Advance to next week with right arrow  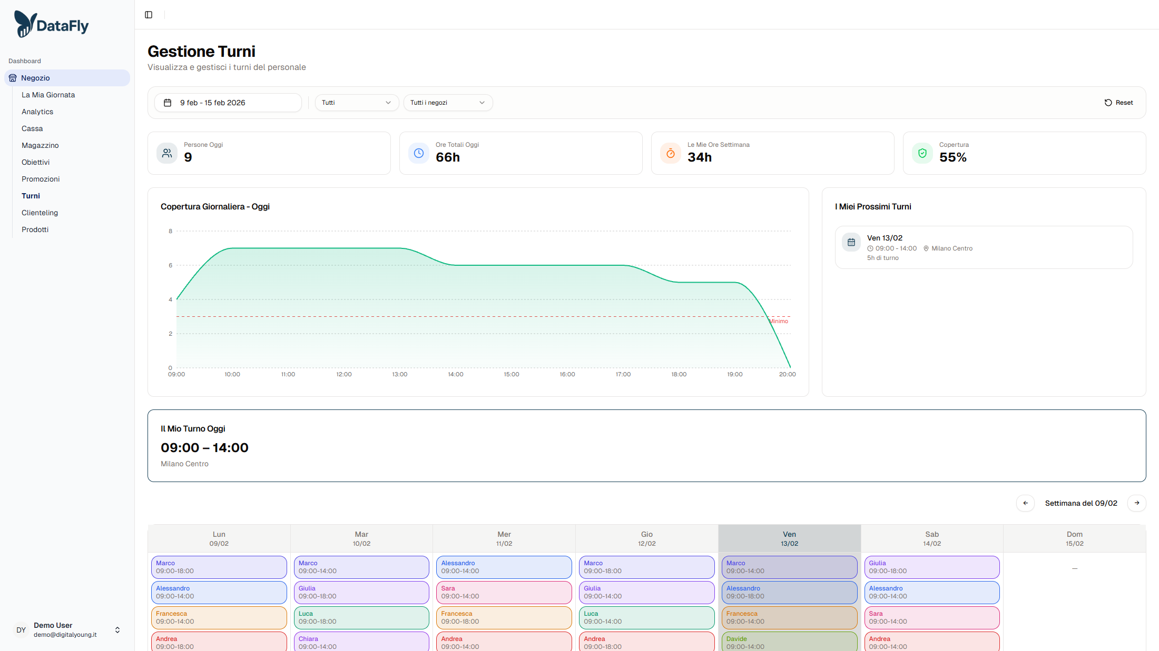coord(1137,503)
